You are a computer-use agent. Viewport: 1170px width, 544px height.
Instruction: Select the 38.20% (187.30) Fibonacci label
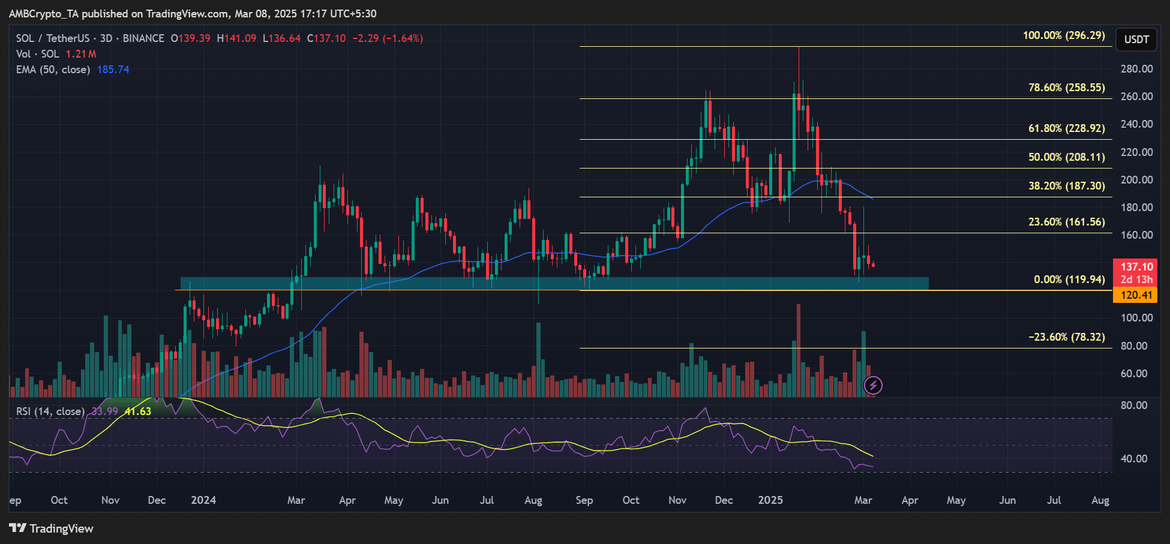click(x=1066, y=186)
